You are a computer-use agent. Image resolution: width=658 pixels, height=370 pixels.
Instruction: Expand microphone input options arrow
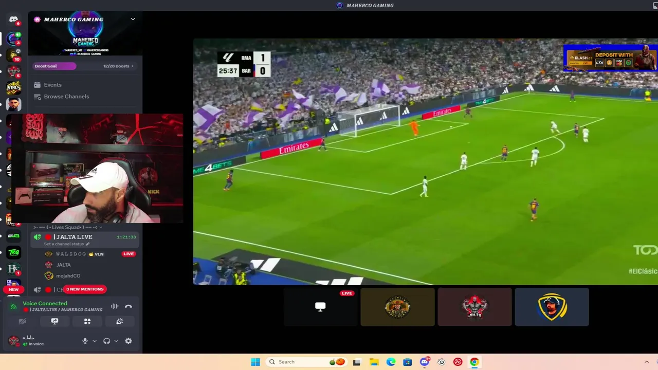pyautogui.click(x=94, y=341)
